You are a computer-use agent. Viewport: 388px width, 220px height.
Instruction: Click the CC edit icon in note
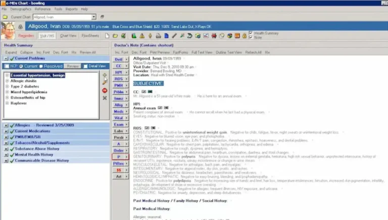[144, 92]
